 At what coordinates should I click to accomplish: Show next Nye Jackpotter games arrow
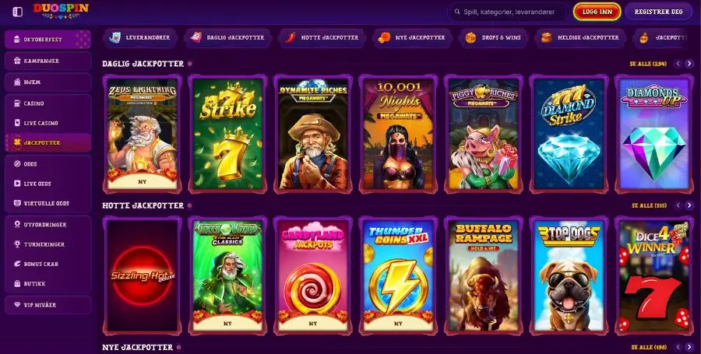click(x=689, y=347)
